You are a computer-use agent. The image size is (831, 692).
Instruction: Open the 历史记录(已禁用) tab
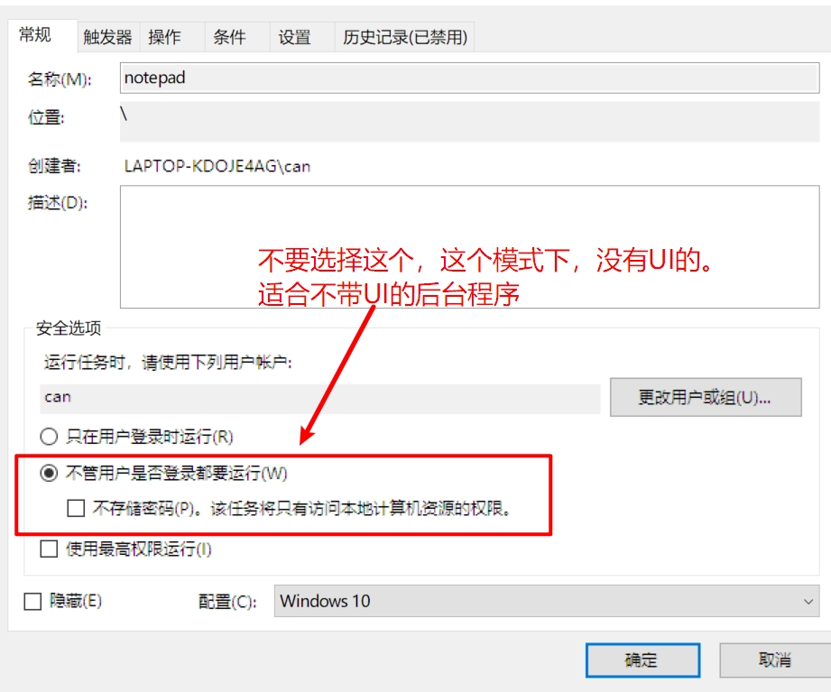[x=405, y=37]
